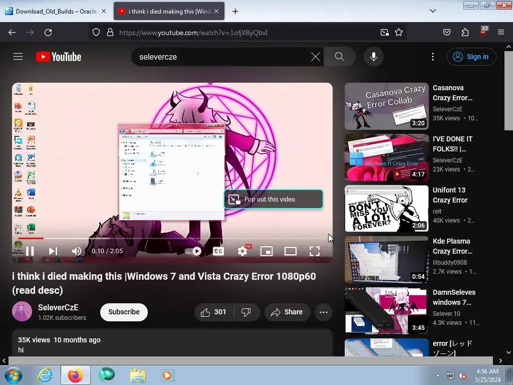Subscribe to SeleverCzE channel

point(124,312)
